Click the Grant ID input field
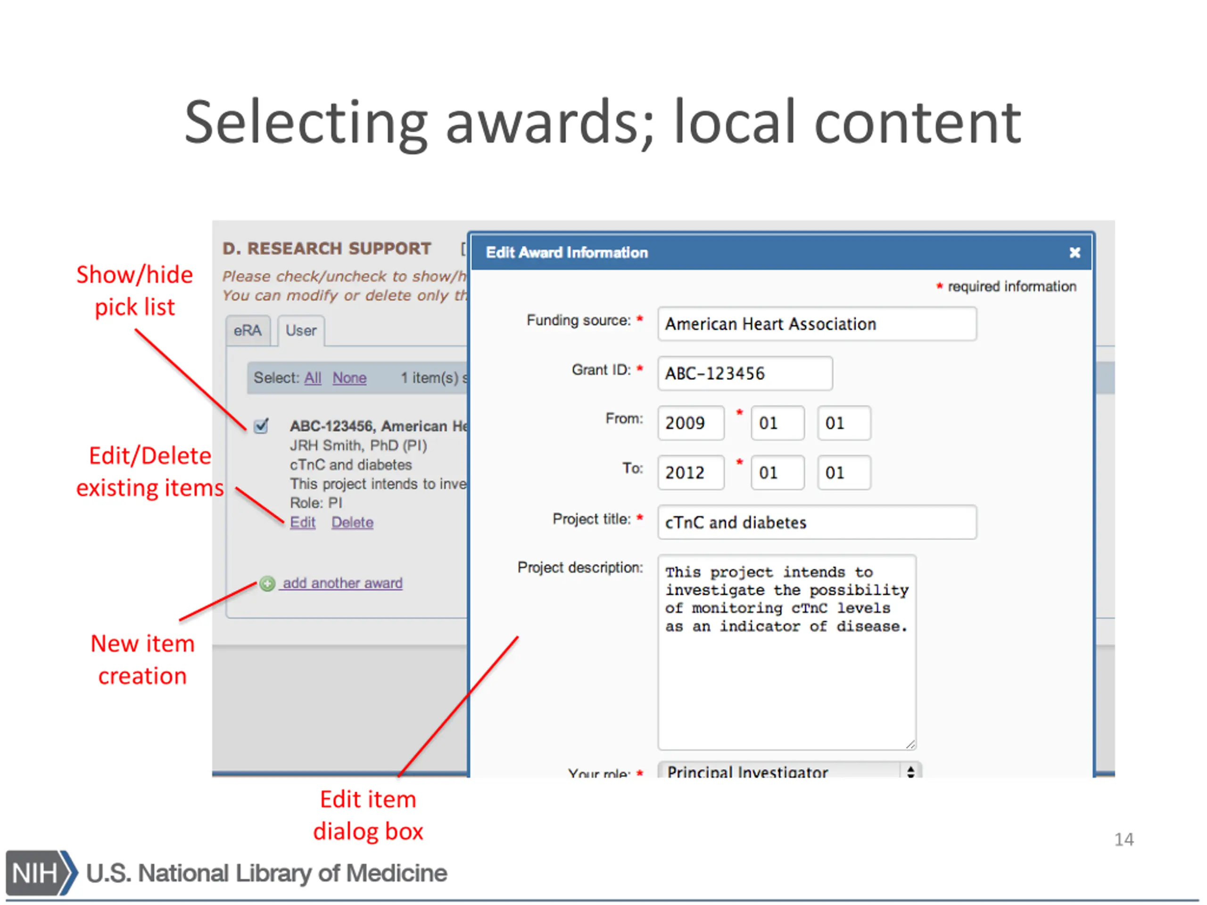The height and width of the screenshot is (905, 1207). coord(745,374)
